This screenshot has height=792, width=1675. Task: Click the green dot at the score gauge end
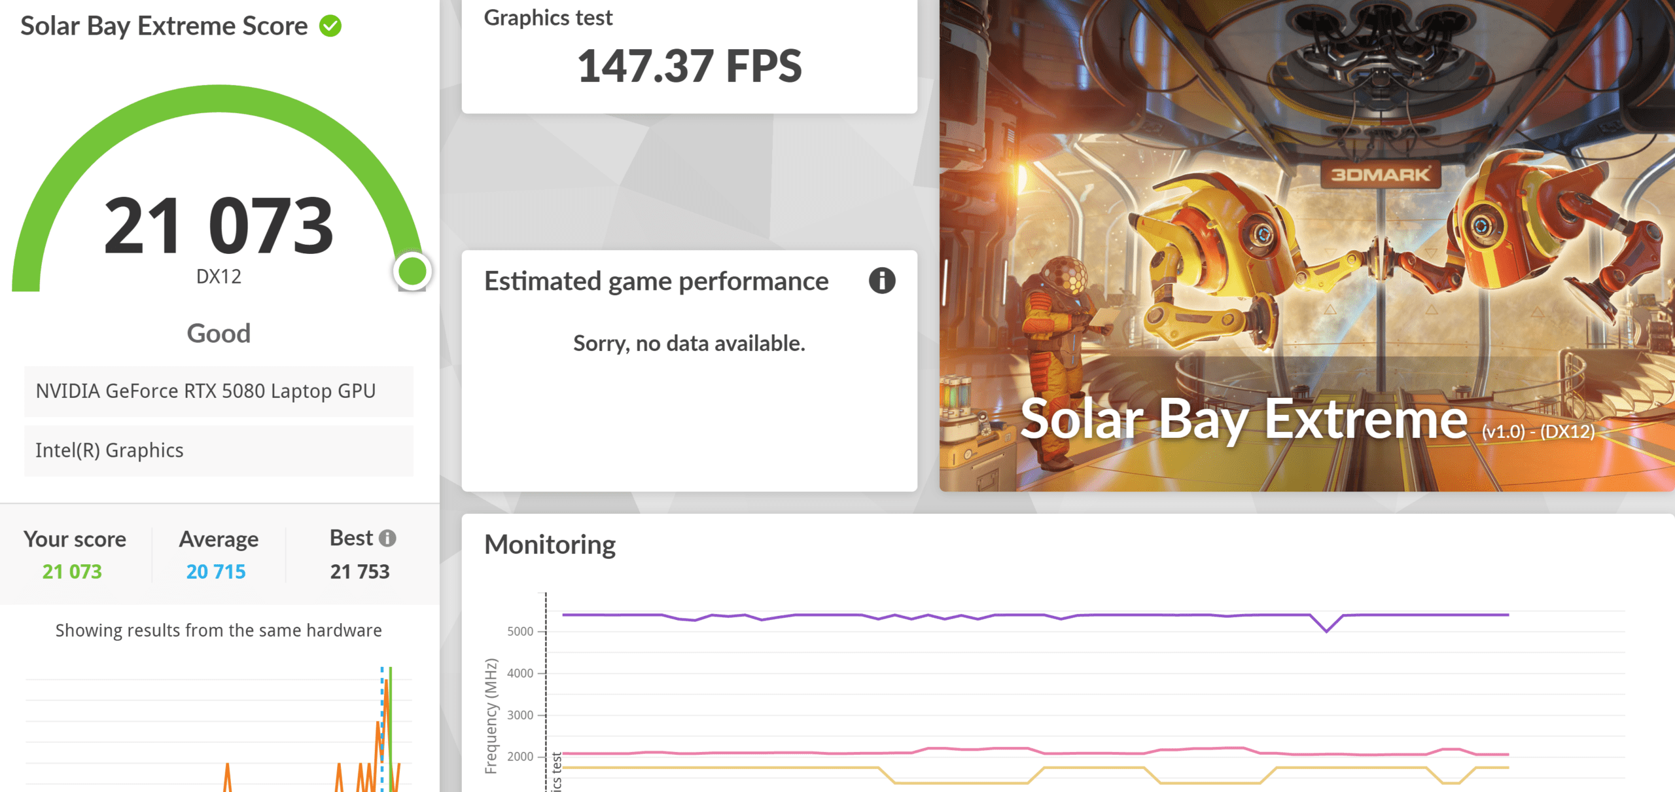(412, 271)
